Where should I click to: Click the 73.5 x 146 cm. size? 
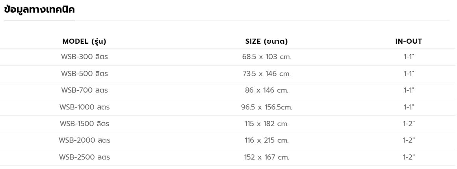point(266,74)
